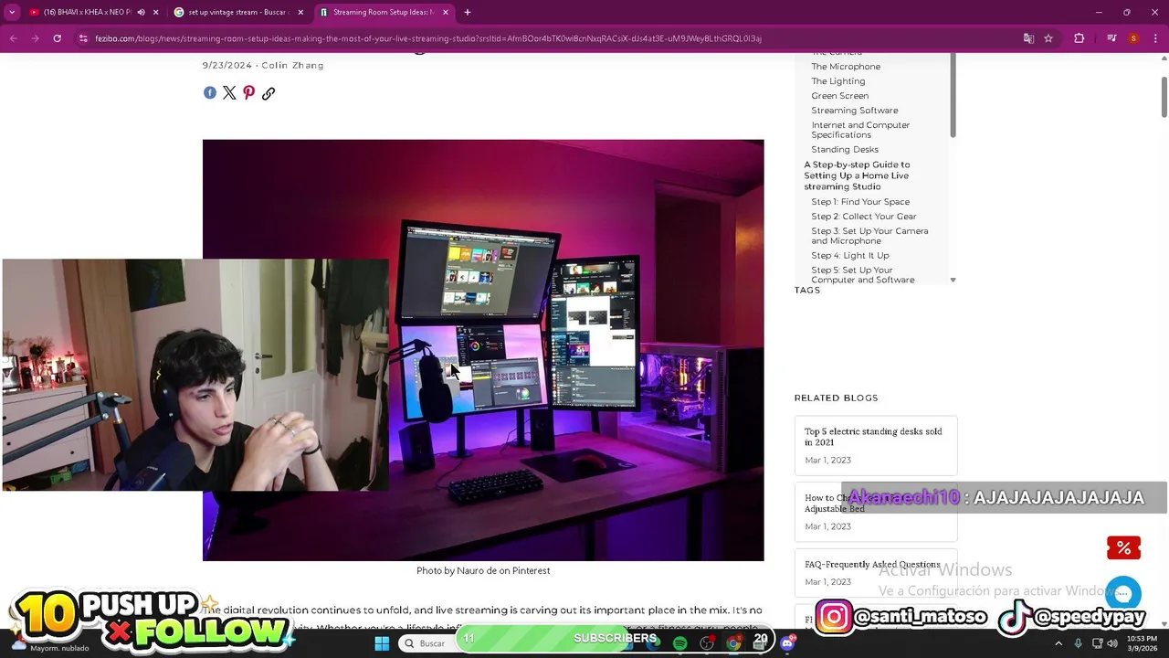The image size is (1169, 658).
Task: Share article on Facebook icon
Action: point(210,93)
